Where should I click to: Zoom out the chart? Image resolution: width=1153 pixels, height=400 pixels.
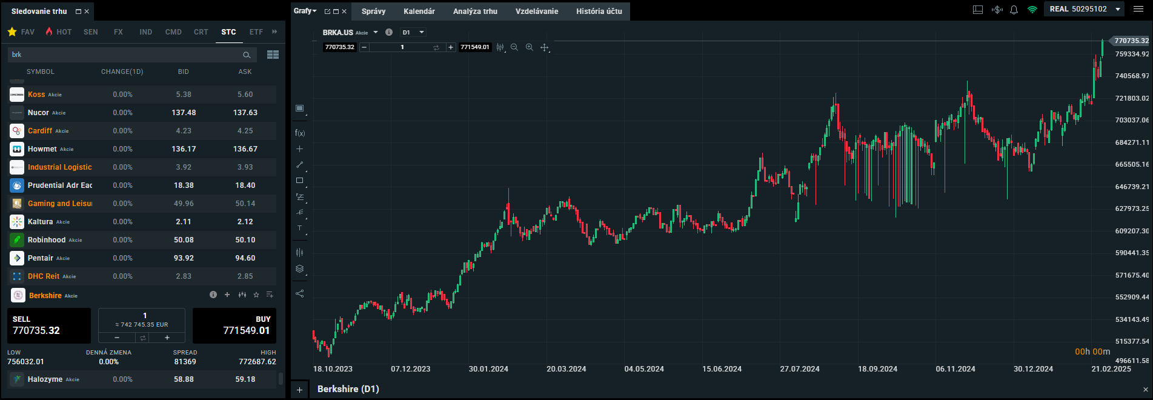514,47
